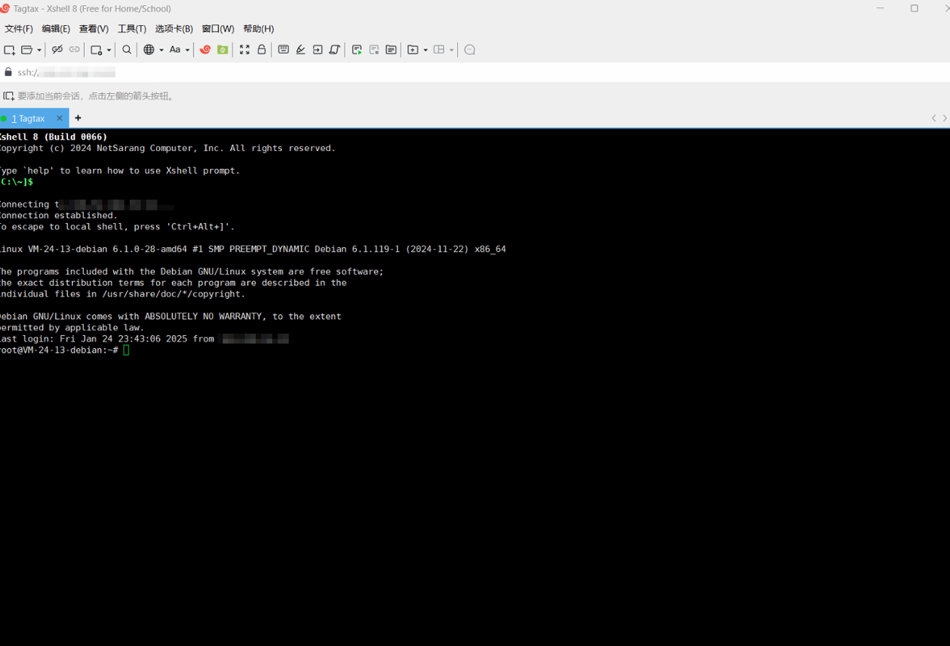Open the 工具(T) menu

(x=131, y=29)
